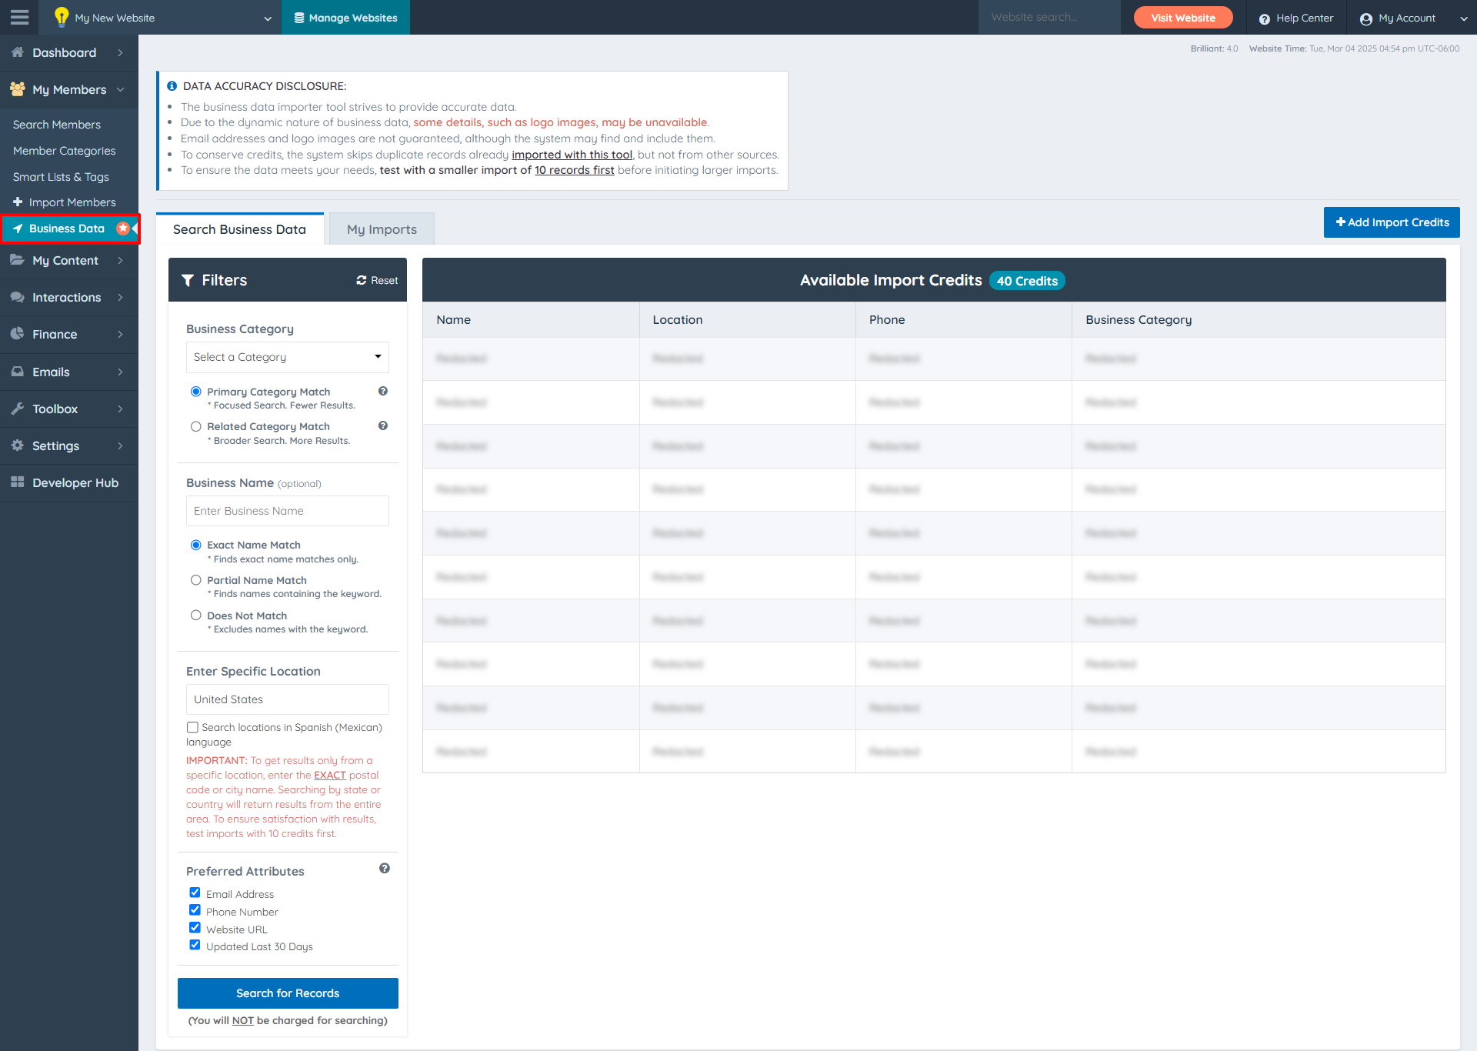
Task: Click the Add Import Credits button
Action: [x=1391, y=222]
